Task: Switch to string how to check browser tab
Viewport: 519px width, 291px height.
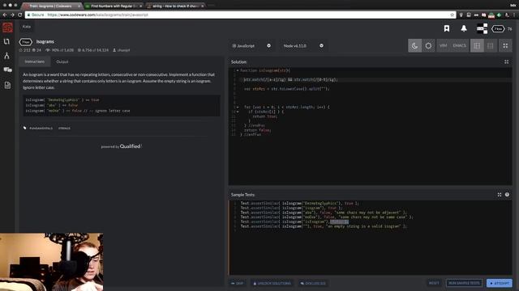Action: point(175,6)
